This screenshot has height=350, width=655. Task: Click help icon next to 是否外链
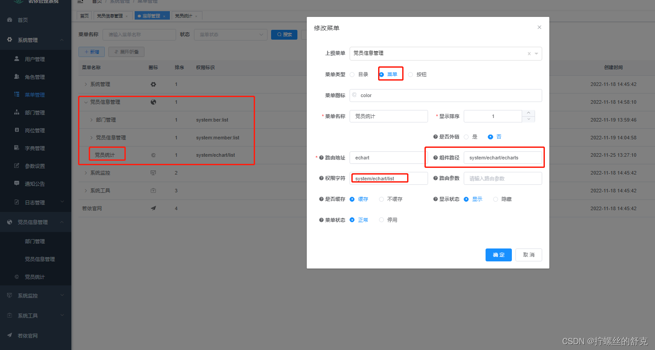[436, 137]
